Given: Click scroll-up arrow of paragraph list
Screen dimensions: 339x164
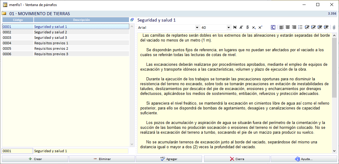Looking at the screenshot, I should (132, 27).
